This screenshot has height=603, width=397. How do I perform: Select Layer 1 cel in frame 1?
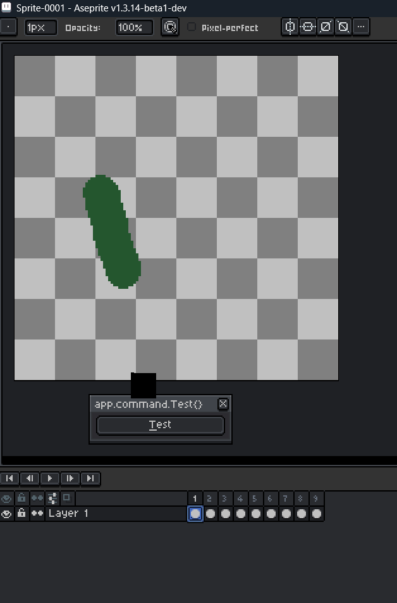click(195, 514)
